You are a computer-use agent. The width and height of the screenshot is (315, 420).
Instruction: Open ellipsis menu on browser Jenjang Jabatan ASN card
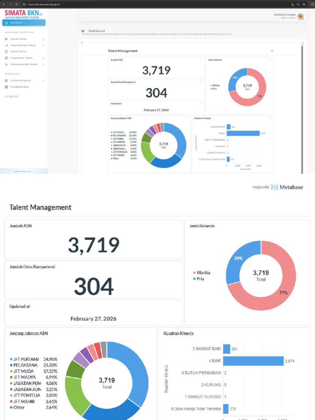[187, 118]
